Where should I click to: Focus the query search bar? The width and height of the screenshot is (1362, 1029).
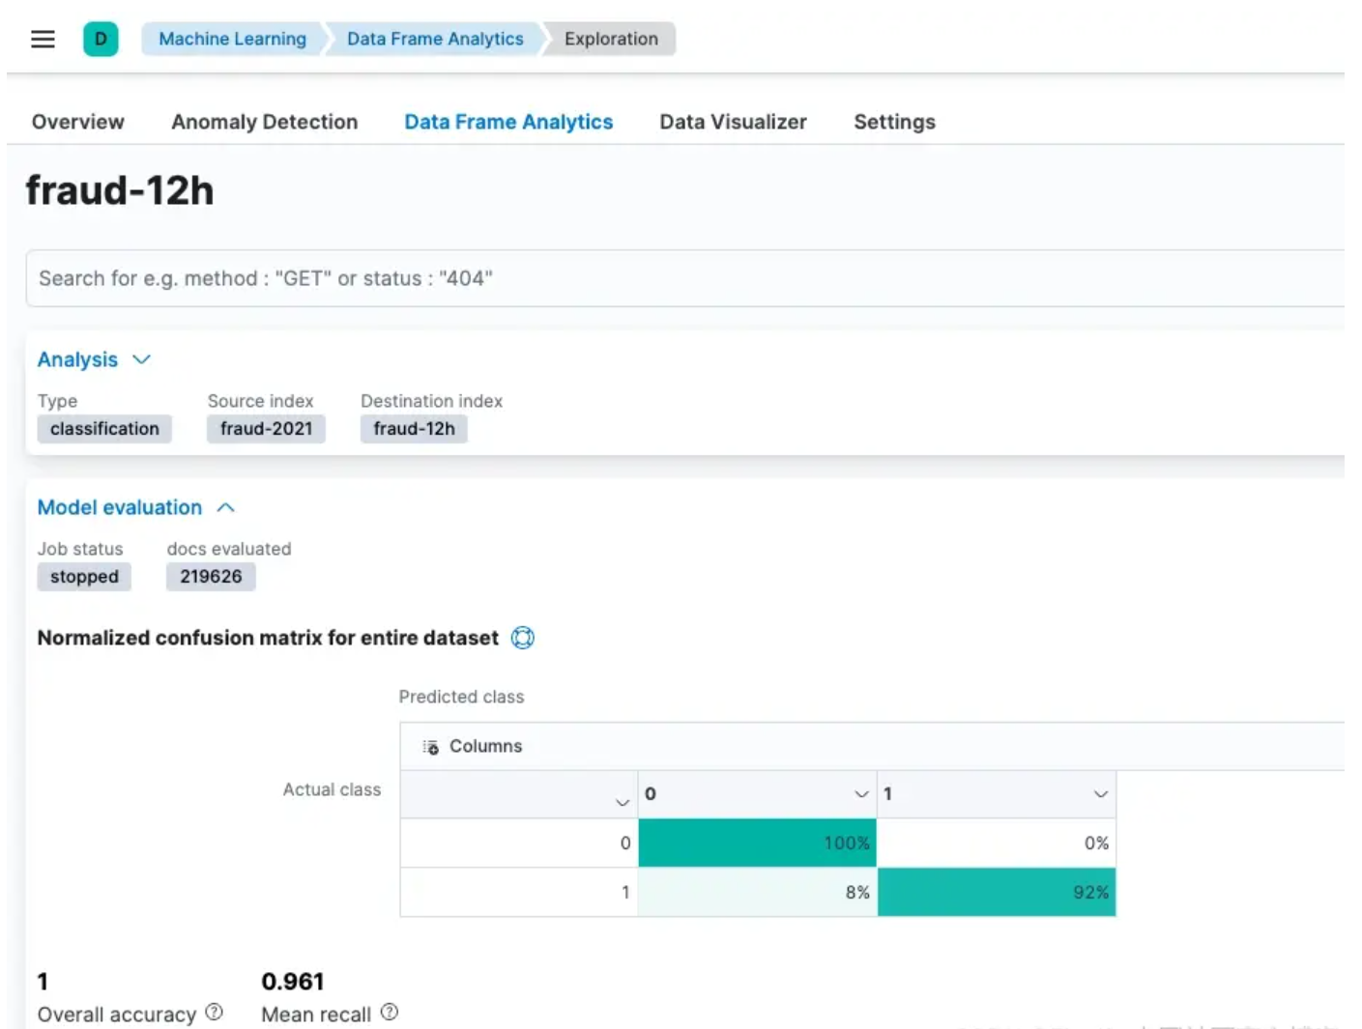click(x=684, y=278)
